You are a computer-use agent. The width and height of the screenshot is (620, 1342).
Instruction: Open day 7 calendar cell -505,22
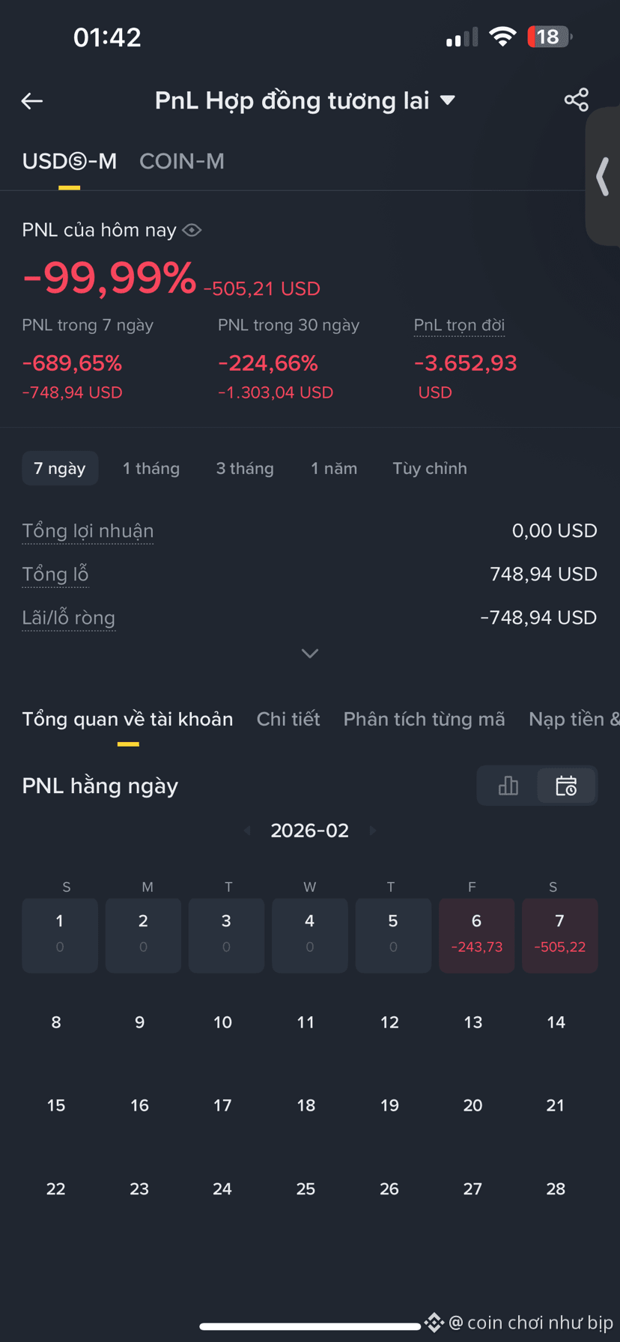tap(559, 935)
